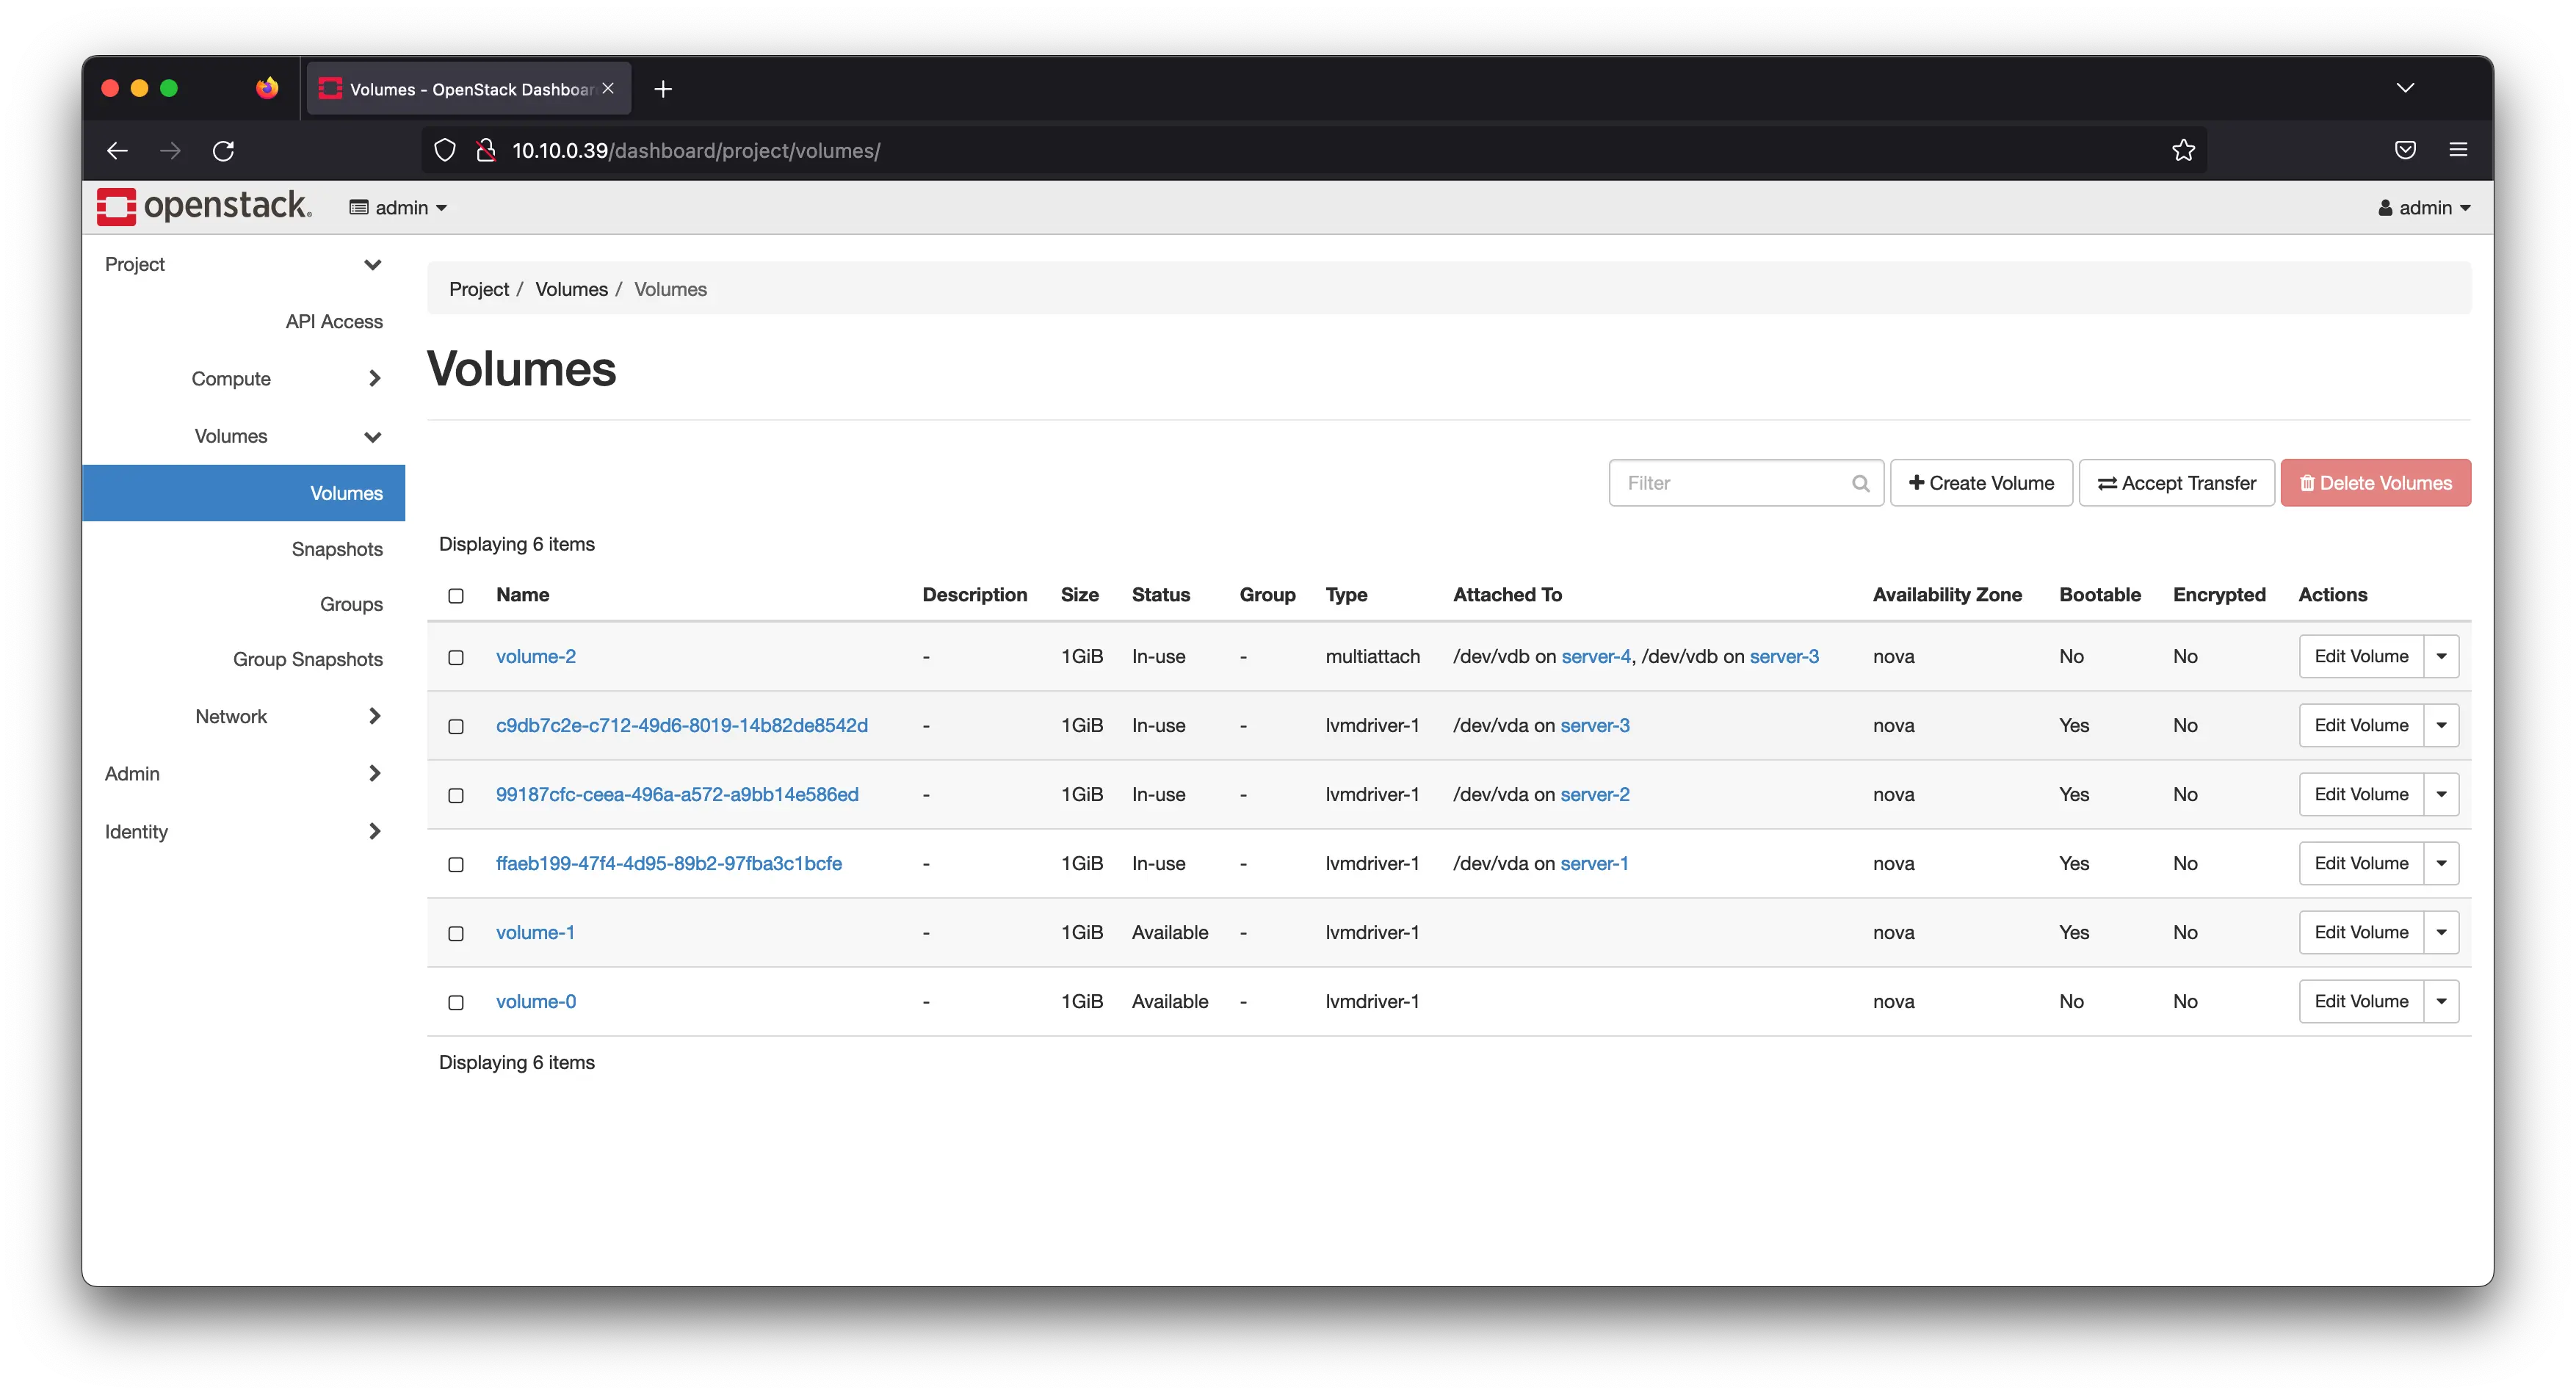
Task: Open server-4 link in volume-2 row
Action: (1596, 656)
